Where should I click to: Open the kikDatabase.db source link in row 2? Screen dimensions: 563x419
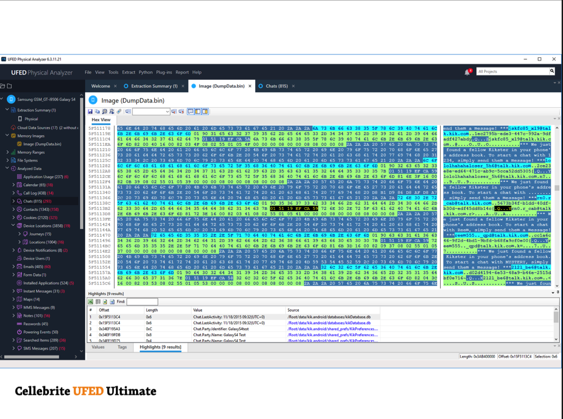[328, 323]
